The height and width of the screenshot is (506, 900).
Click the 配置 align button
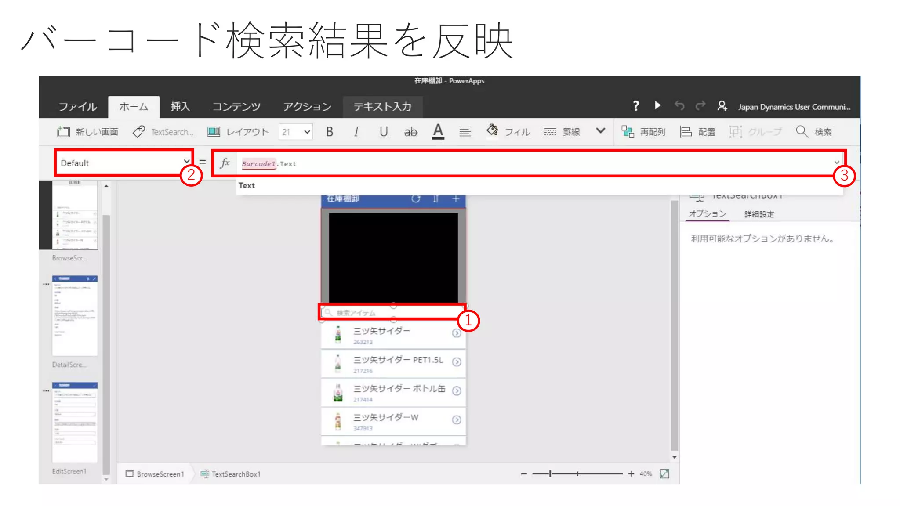(x=698, y=132)
